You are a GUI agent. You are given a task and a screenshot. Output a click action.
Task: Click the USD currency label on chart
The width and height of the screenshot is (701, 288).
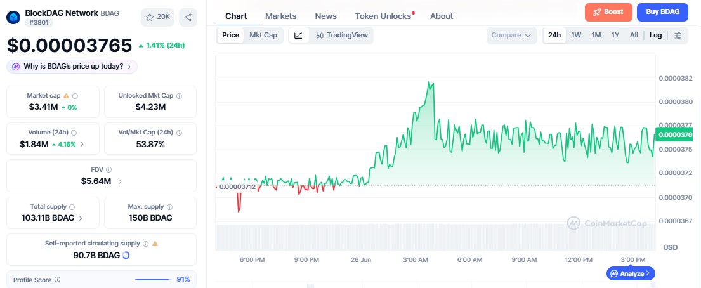click(x=670, y=247)
